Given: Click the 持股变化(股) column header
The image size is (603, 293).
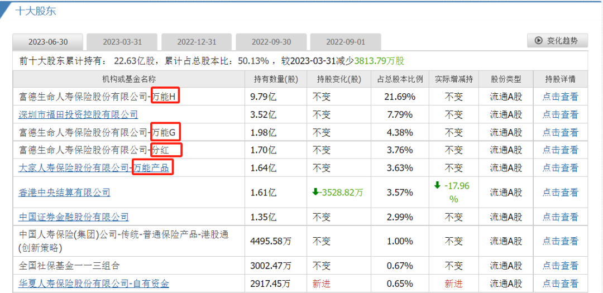Looking at the screenshot, I should click(x=339, y=79).
